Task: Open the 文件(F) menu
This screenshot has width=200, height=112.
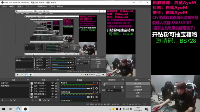Action: tap(4, 6)
